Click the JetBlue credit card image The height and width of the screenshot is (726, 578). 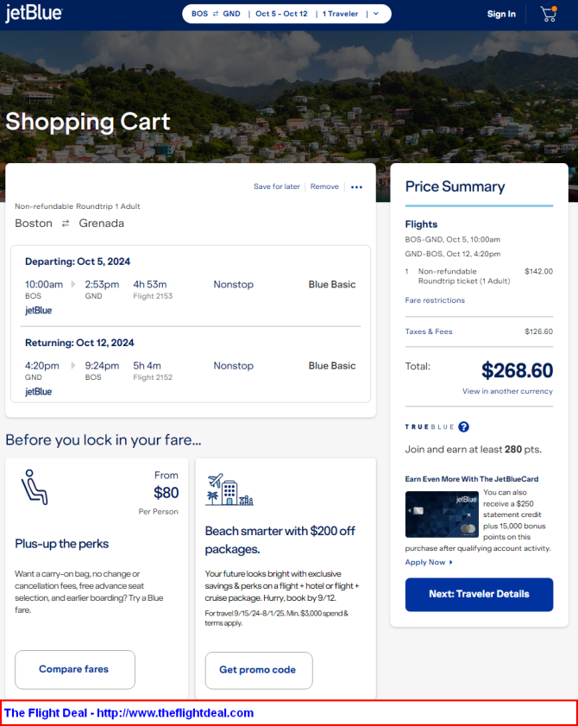pos(442,515)
